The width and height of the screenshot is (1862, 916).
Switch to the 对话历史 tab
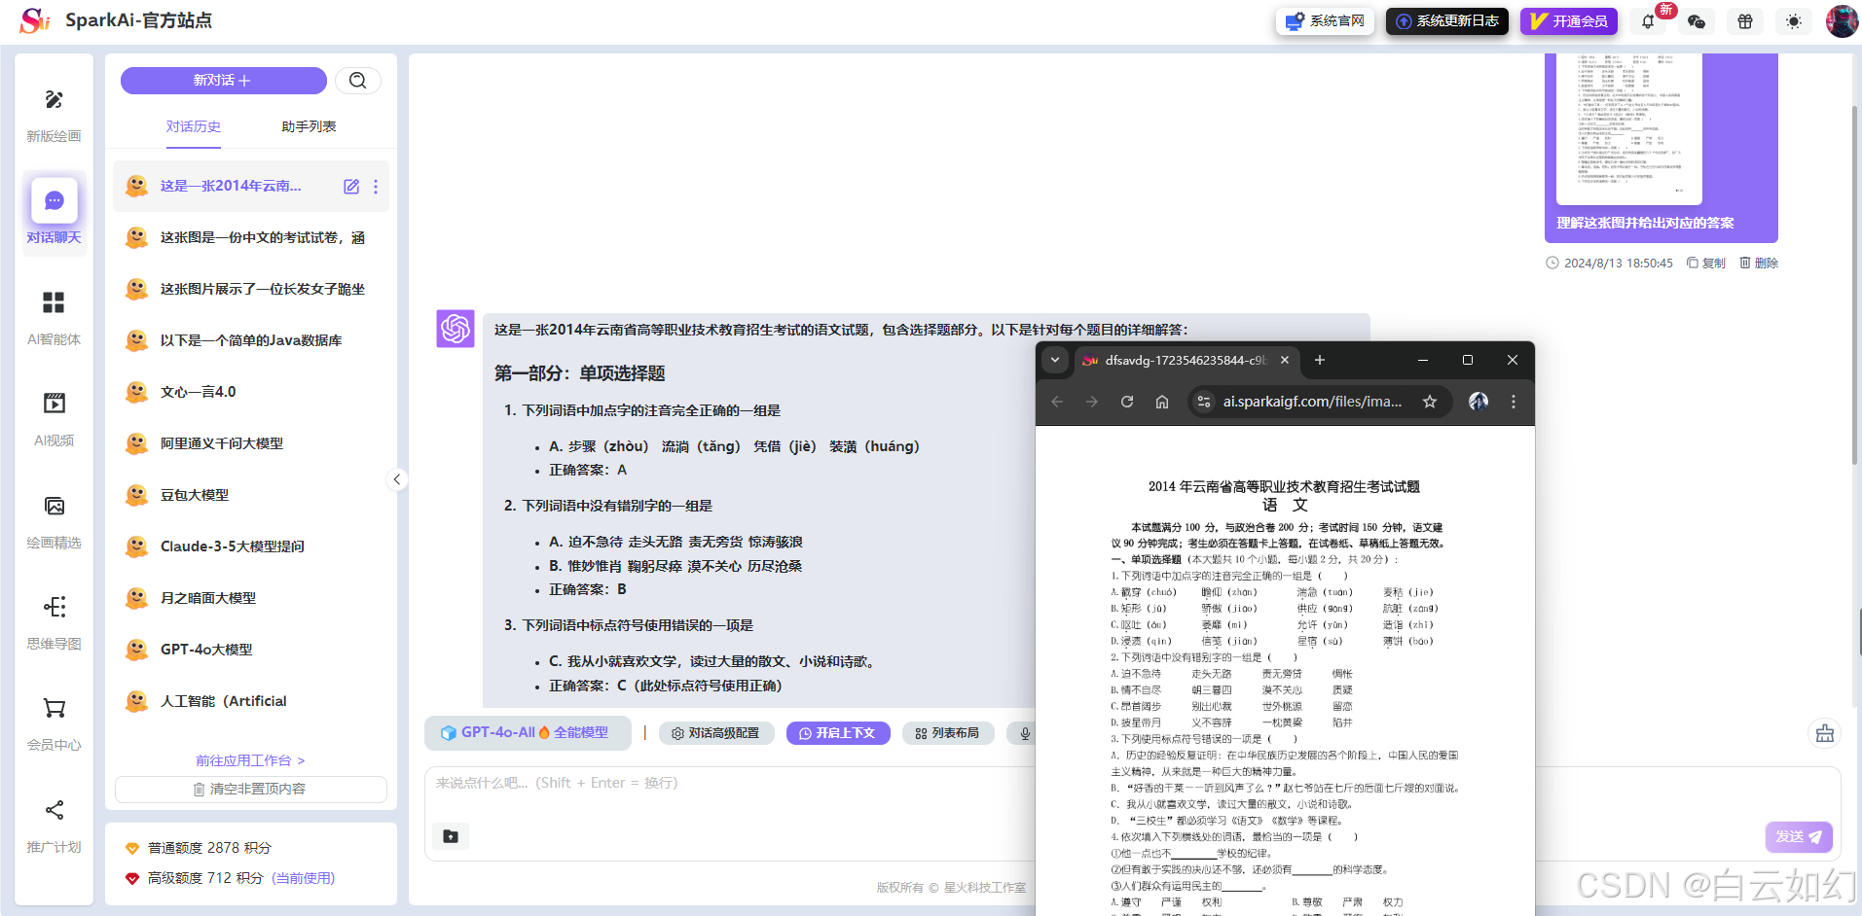pos(193,126)
